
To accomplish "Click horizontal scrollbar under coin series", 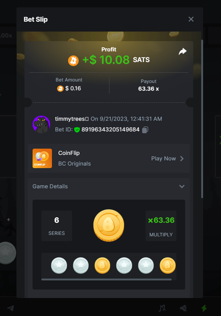I will point(106,280).
